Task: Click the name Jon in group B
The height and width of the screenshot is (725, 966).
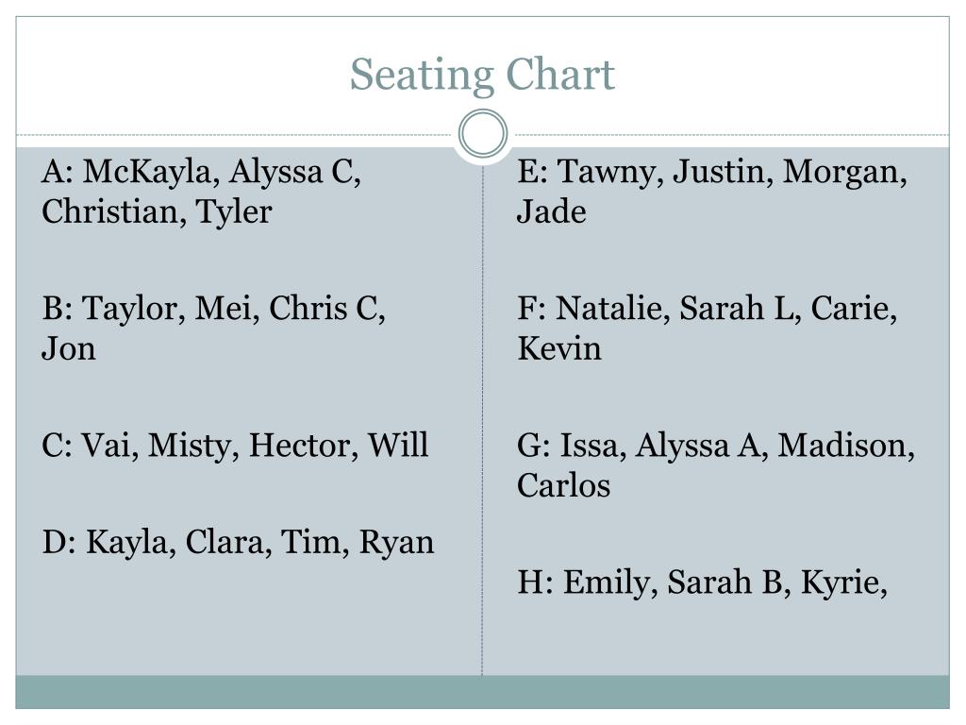Action: coord(68,348)
